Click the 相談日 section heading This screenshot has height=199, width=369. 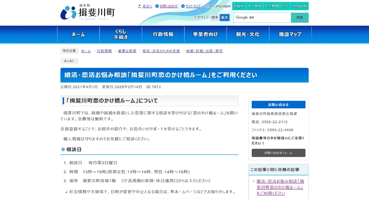click(x=74, y=149)
